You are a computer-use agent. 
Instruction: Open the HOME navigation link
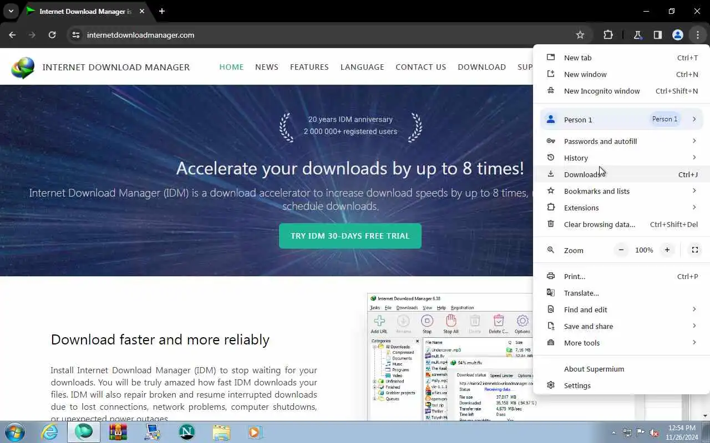tap(231, 67)
